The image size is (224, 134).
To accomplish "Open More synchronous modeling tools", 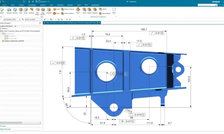I will point(114,10).
